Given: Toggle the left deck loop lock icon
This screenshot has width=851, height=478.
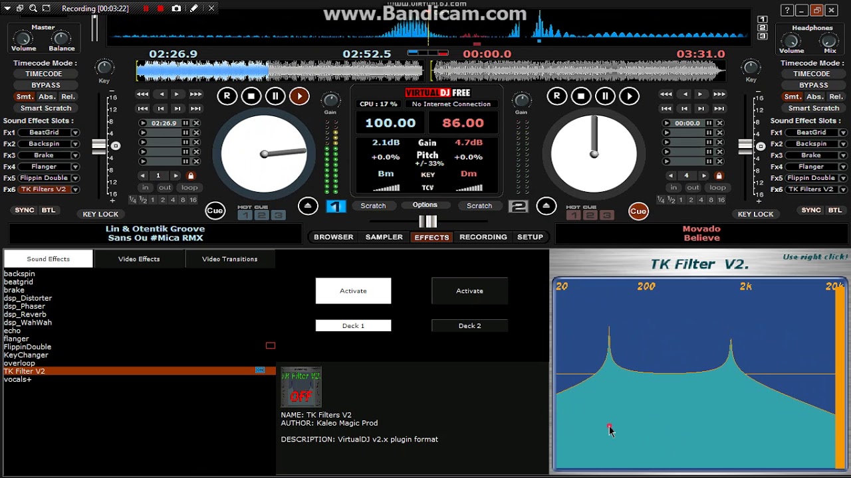Looking at the screenshot, I should (191, 176).
